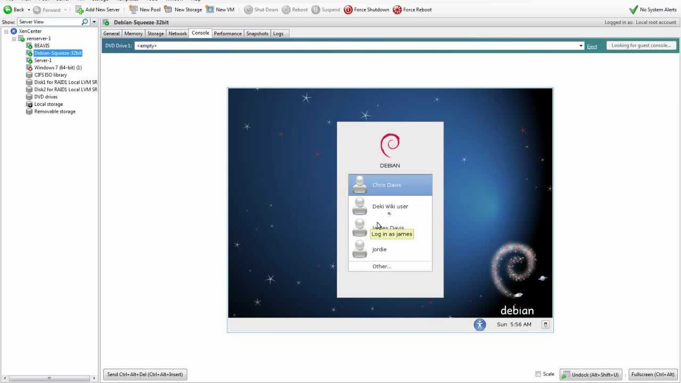Switch to the Network tab
The height and width of the screenshot is (383, 681).
[178, 34]
